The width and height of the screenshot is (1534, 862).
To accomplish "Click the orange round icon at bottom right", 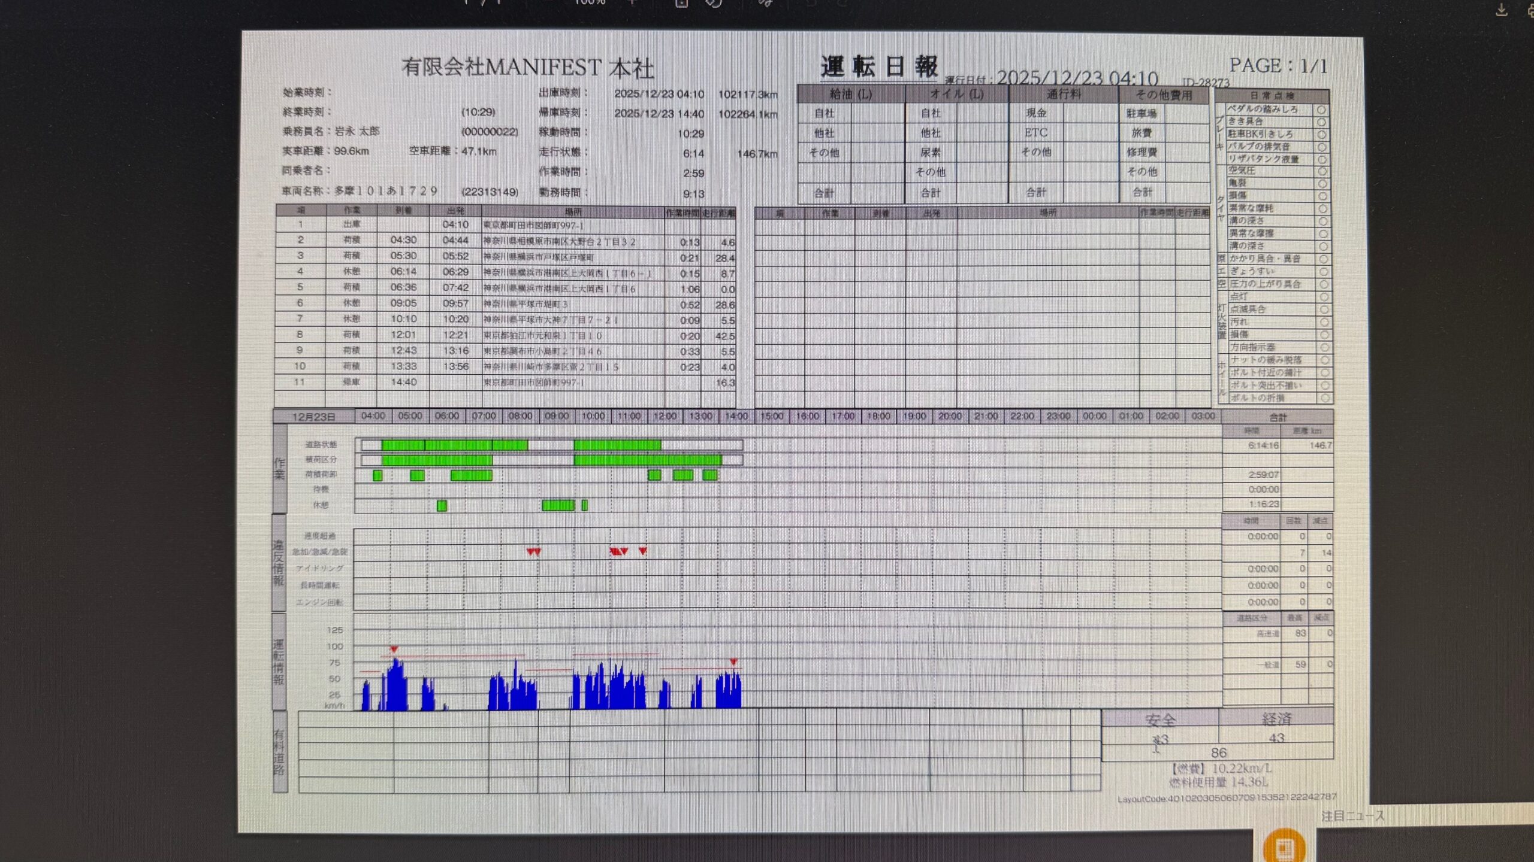I will 1284,847.
